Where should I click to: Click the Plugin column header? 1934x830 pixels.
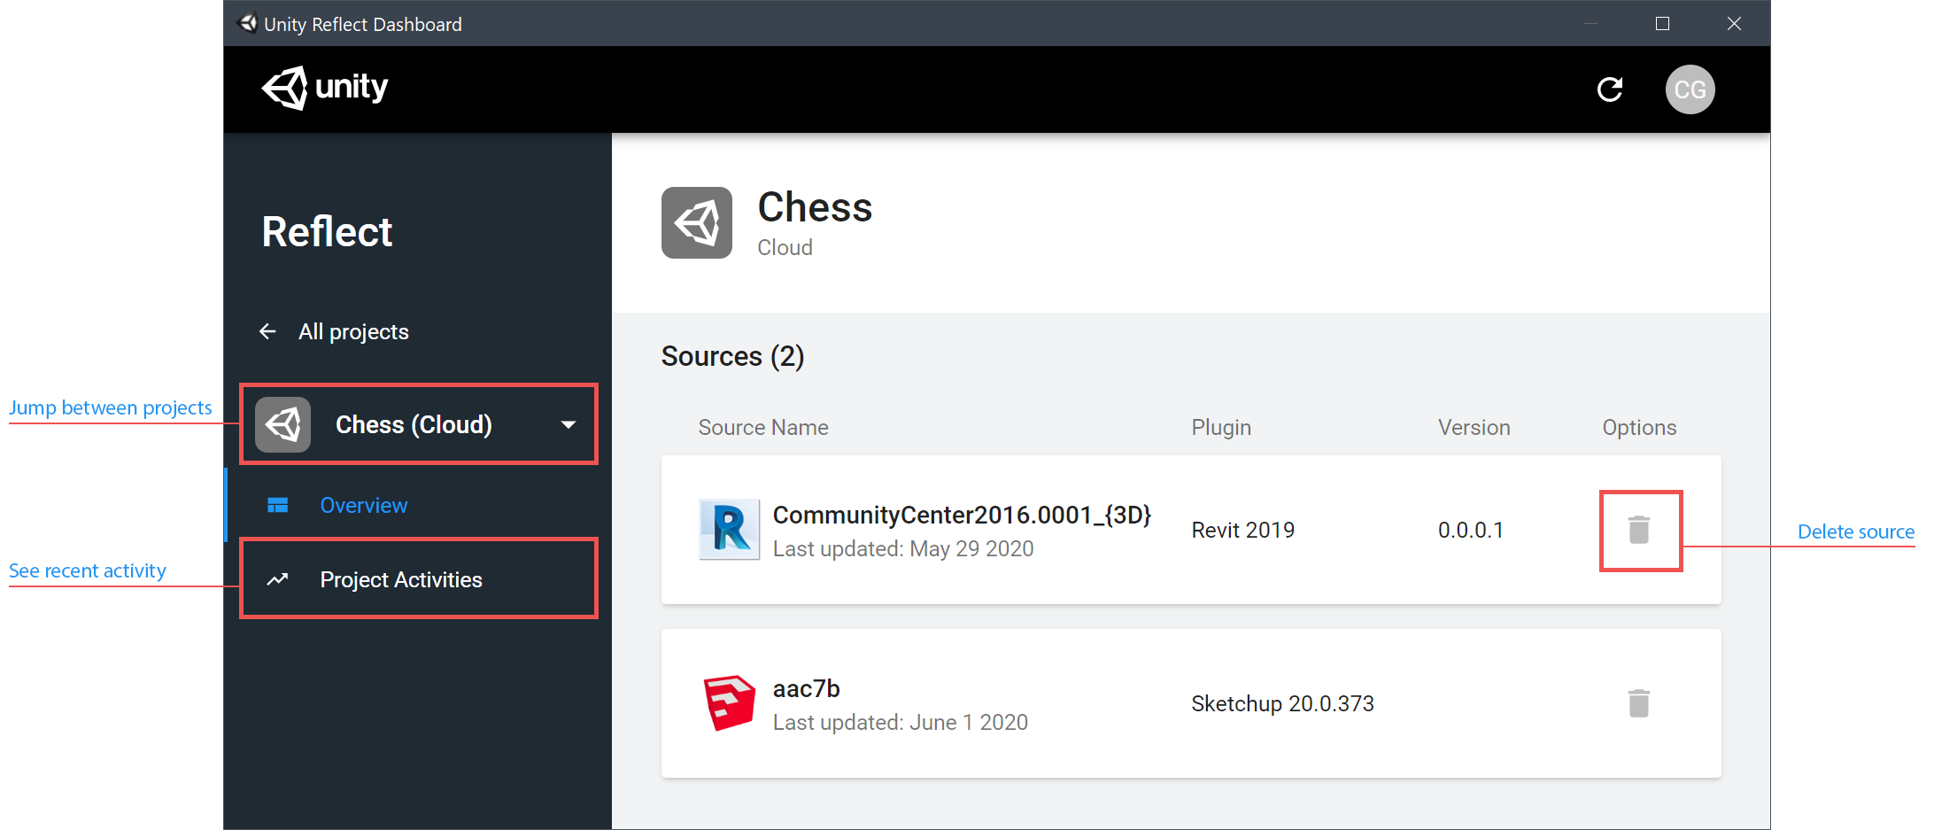click(x=1221, y=427)
